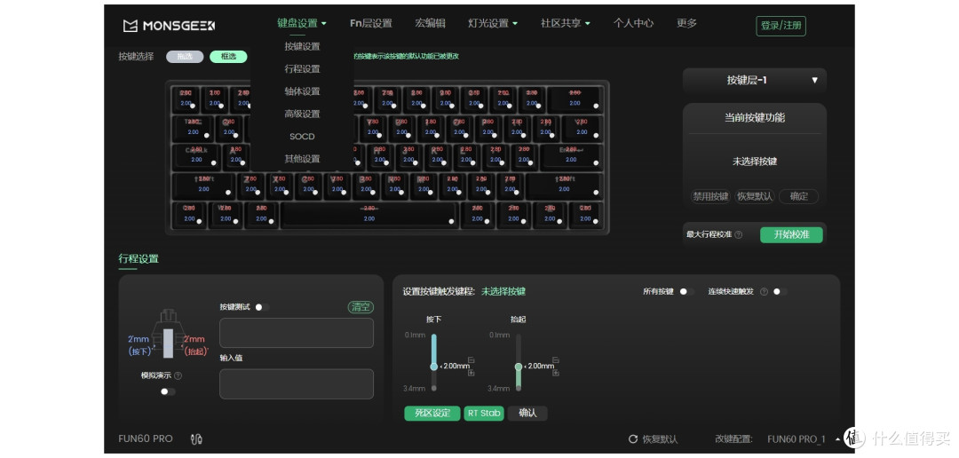Toggle the 所有按键 switch
Image resolution: width=959 pixels, height=458 pixels.
point(686,292)
